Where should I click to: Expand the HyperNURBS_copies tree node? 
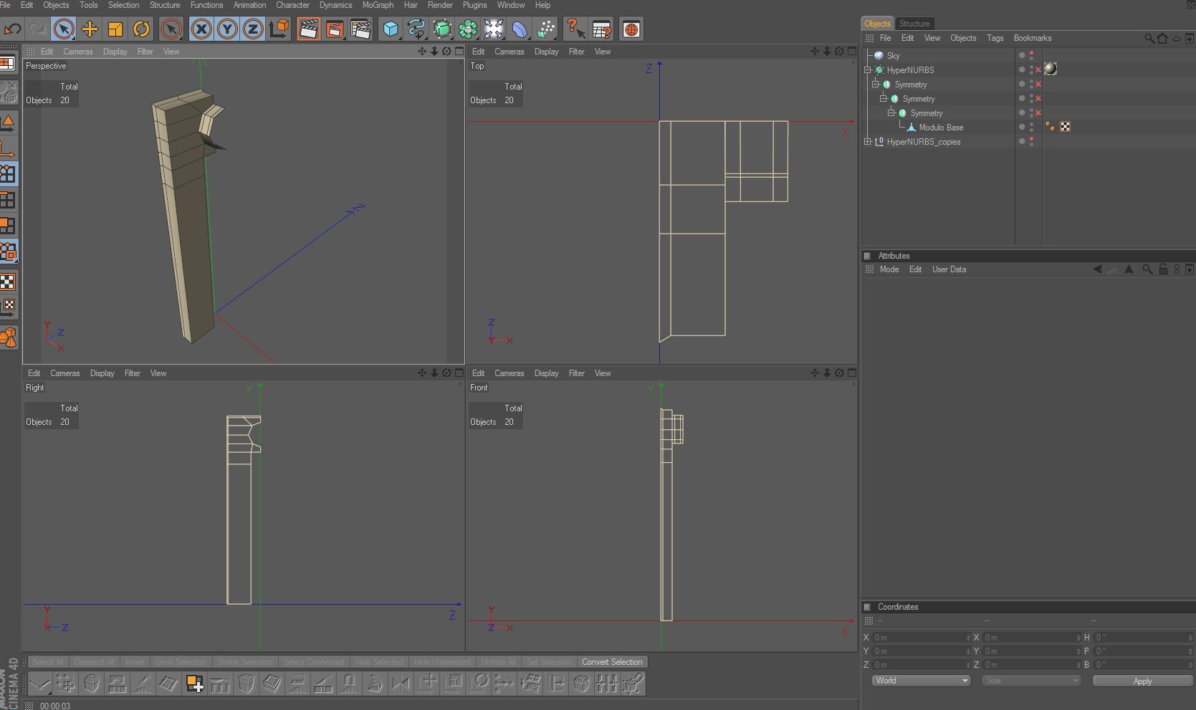tap(868, 142)
